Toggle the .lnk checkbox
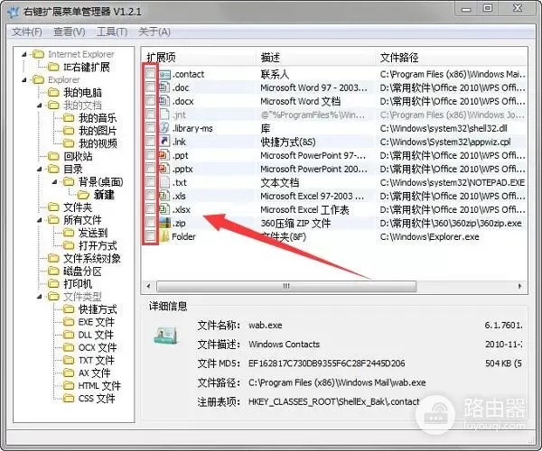 150,141
